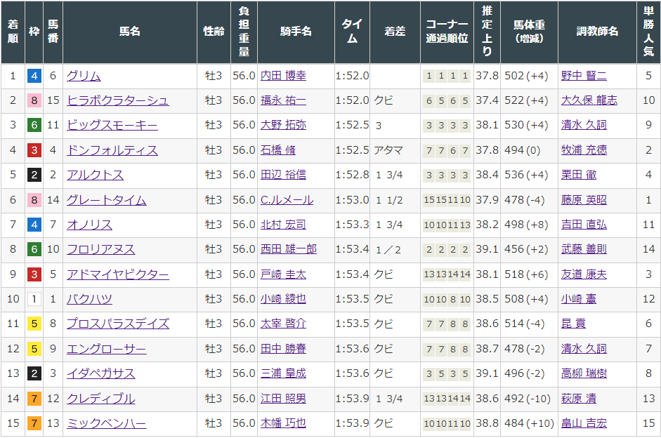Image resolution: width=661 pixels, height=438 pixels.
Task: Click green bracket 6 badge in ビッグスモーキー row
Action: (x=34, y=126)
